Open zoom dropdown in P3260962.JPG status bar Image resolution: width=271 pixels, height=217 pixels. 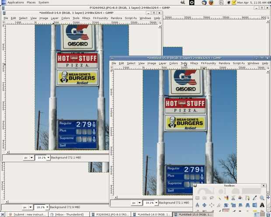pyautogui.click(x=47, y=207)
